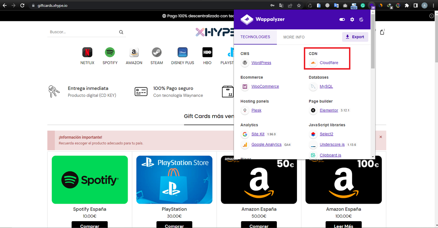Open the Grammarly extension icon
This screenshot has width=438, height=228.
(363, 5)
